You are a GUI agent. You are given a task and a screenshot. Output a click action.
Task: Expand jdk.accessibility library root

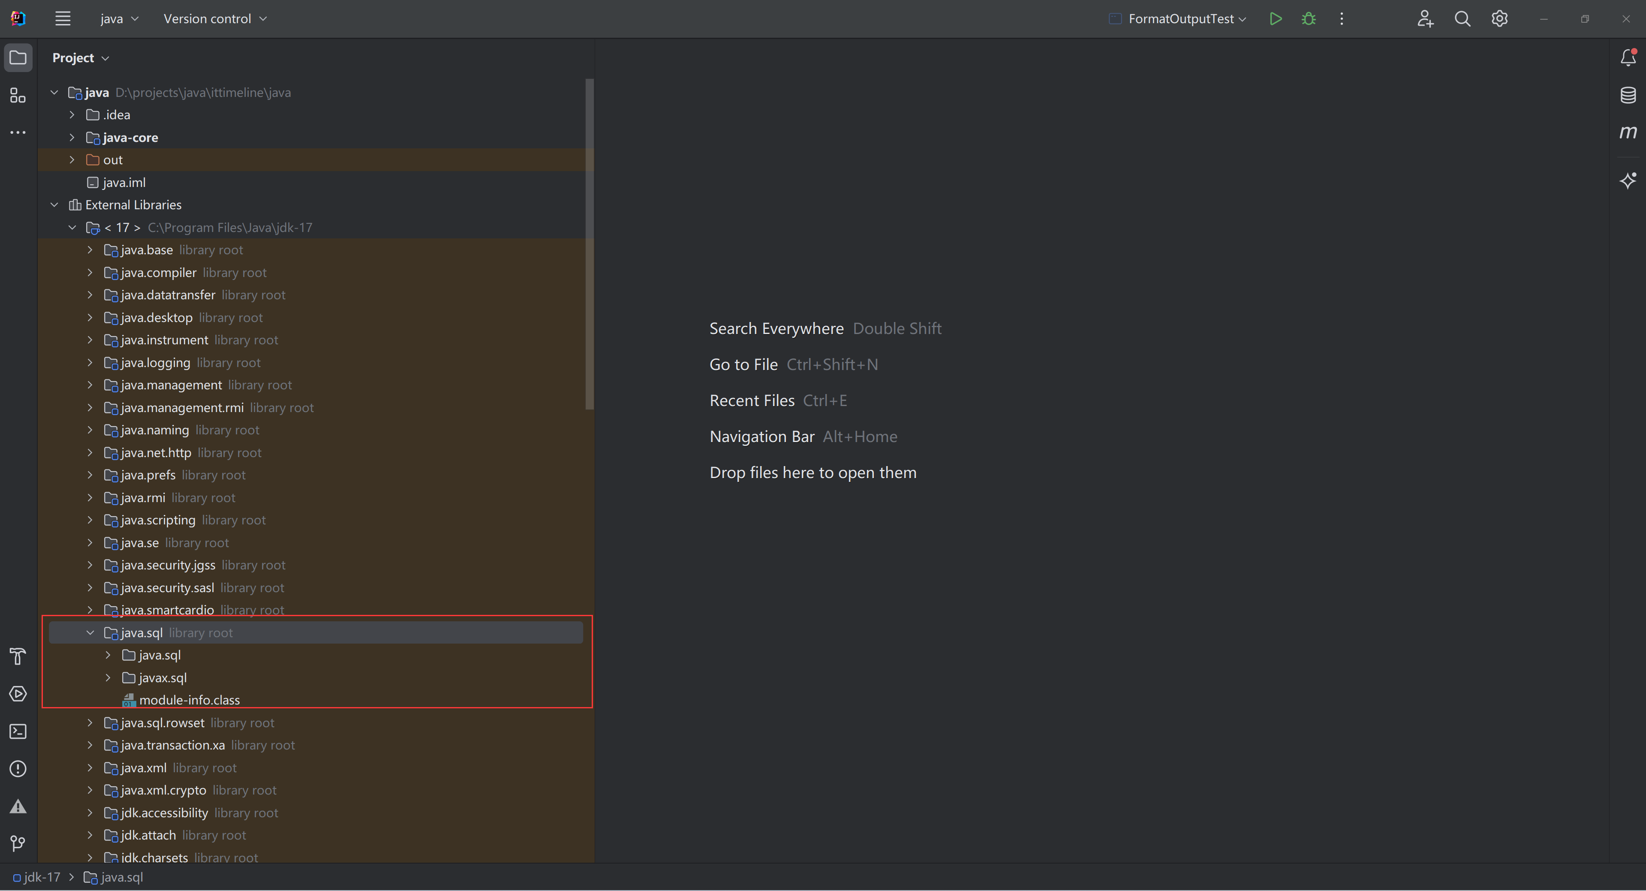(x=90, y=813)
